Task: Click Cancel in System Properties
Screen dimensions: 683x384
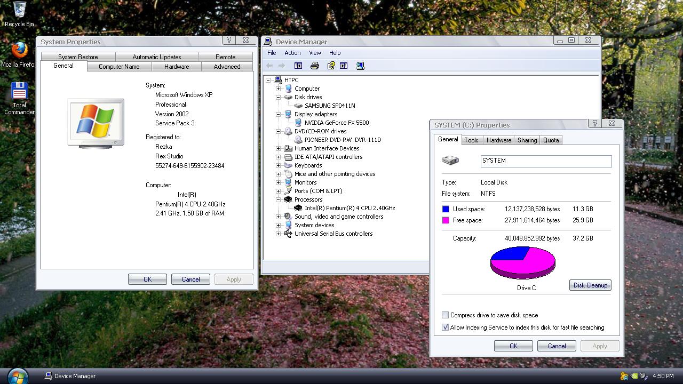Action: pos(190,279)
